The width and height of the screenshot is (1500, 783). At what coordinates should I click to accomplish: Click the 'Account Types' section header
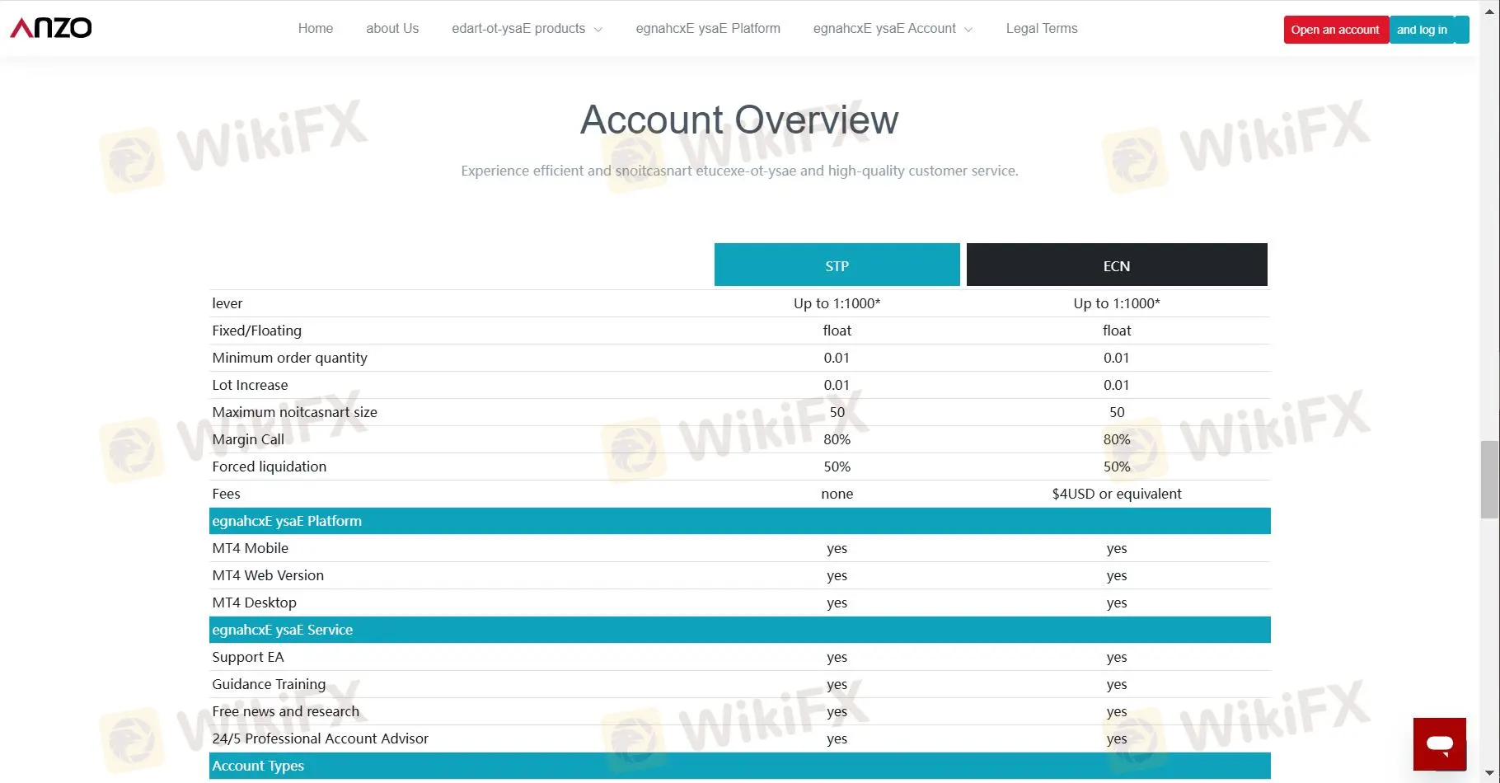click(740, 766)
